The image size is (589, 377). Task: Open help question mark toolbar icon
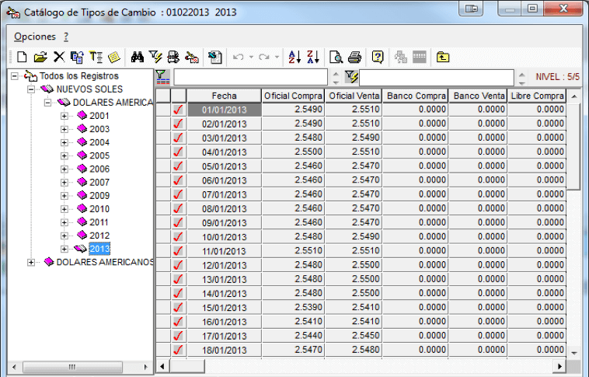tap(378, 57)
